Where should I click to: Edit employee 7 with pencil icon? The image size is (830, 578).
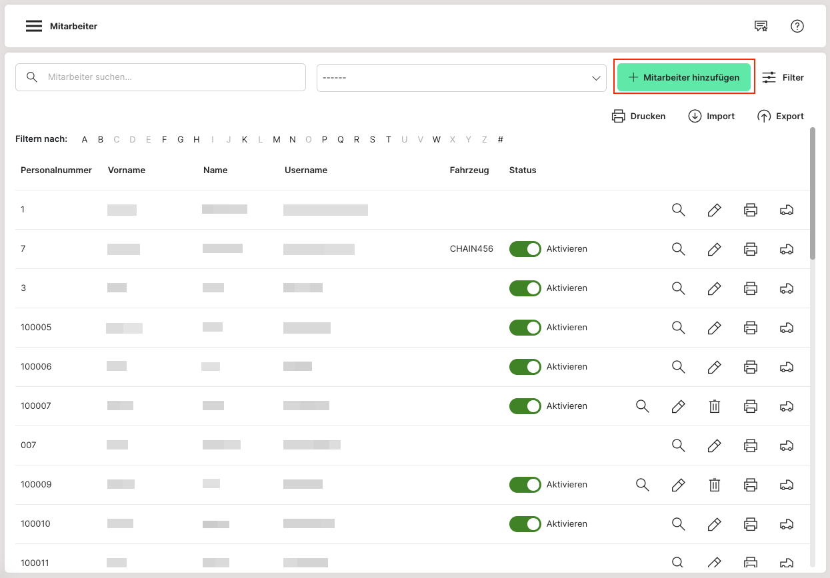[x=714, y=249]
